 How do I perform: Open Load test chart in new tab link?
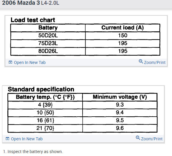click(30, 62)
